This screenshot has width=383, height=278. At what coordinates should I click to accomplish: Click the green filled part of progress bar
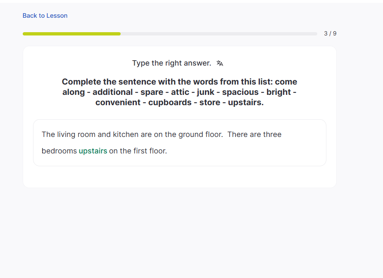(x=71, y=34)
